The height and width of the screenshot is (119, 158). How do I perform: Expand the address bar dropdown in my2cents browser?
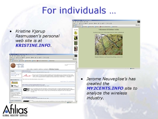[73, 59]
